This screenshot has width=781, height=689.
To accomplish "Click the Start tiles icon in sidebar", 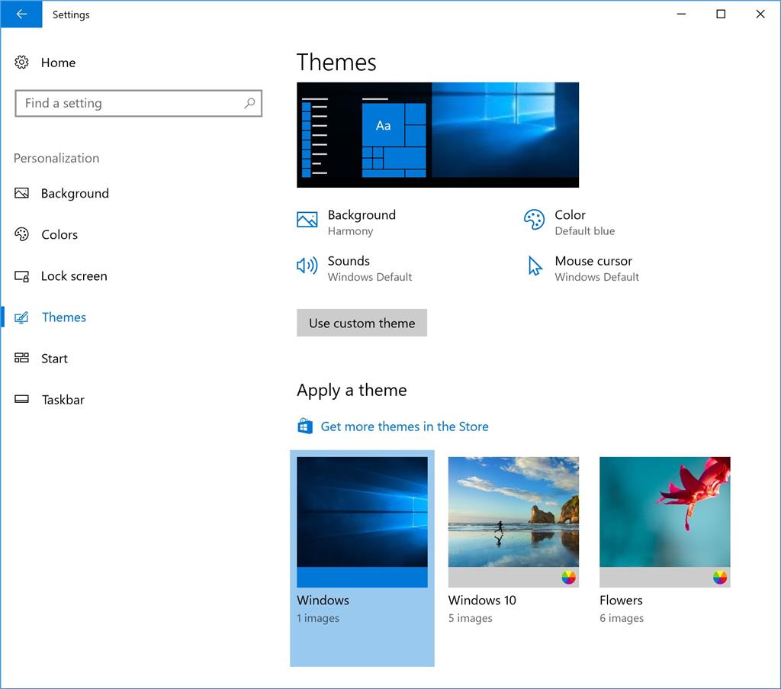I will [x=21, y=358].
